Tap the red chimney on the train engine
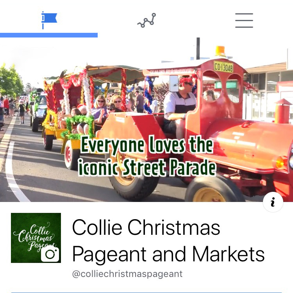 pos(282,111)
